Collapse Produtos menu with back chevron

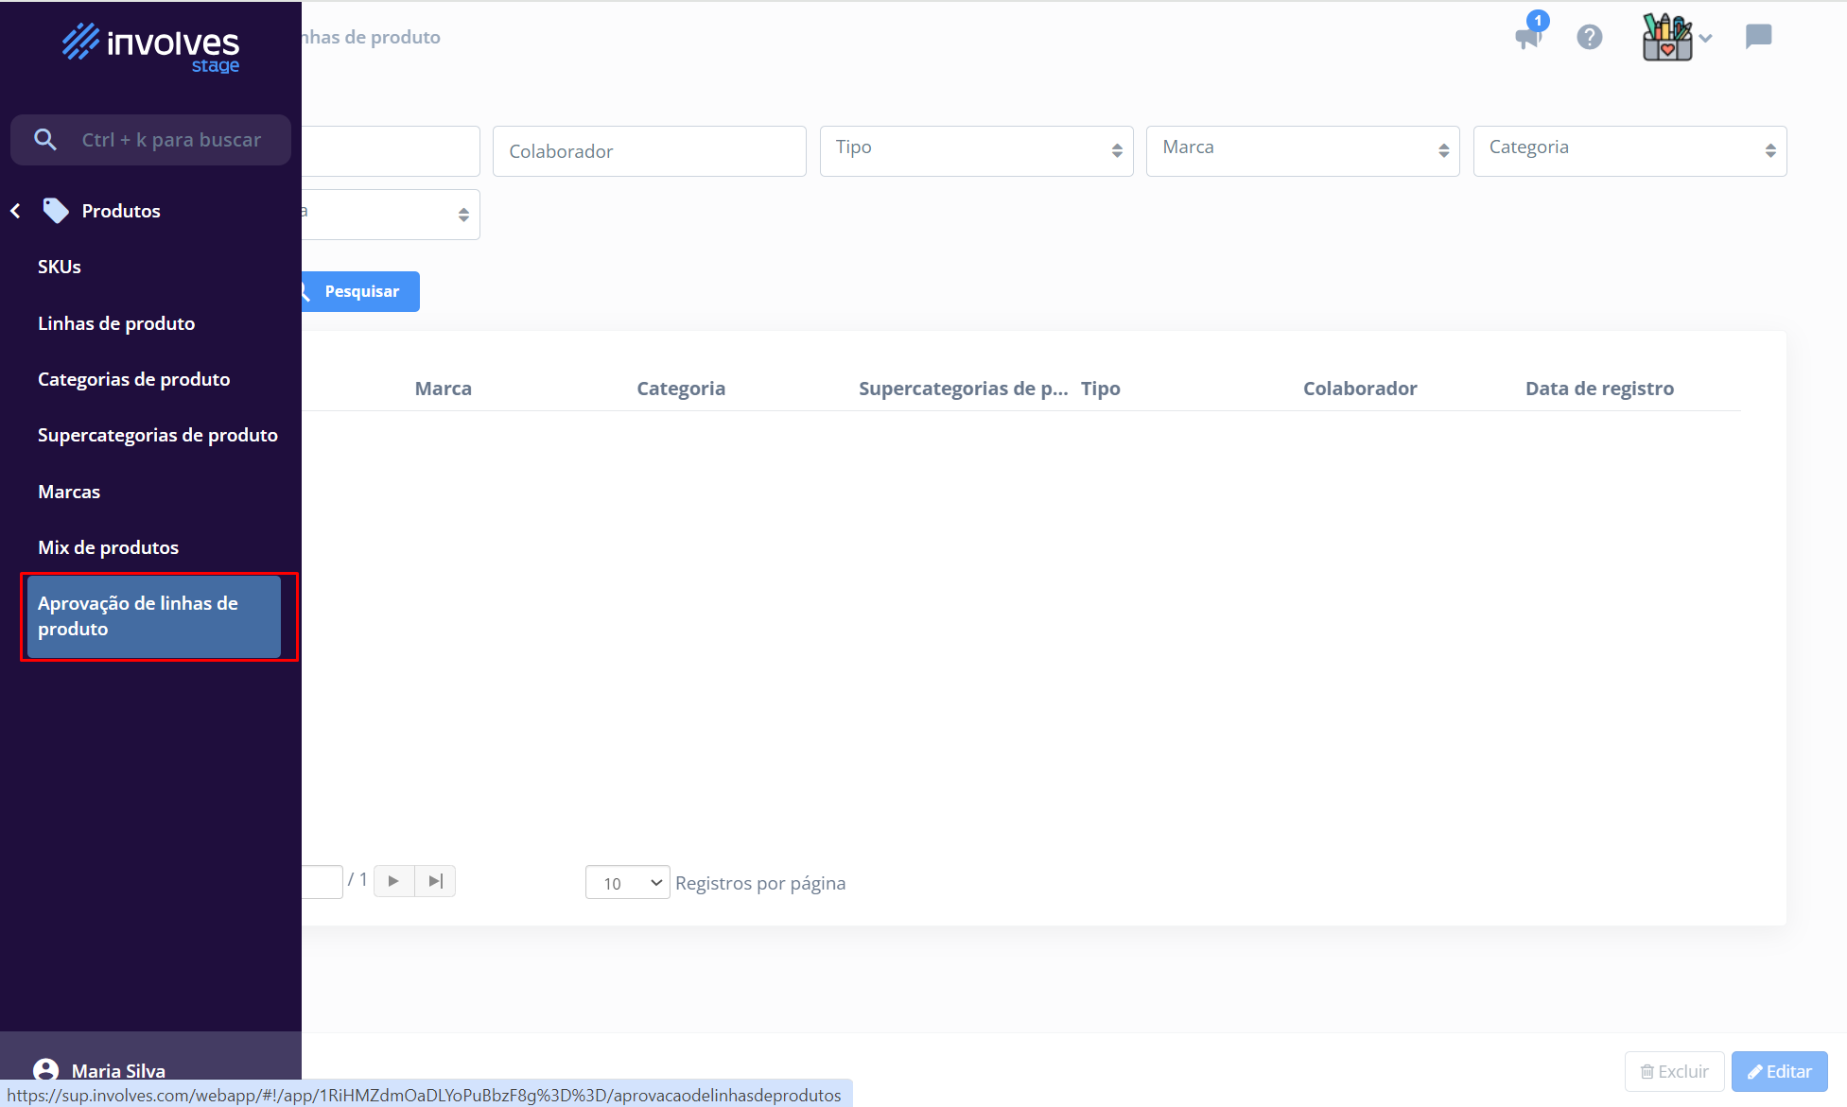click(16, 211)
